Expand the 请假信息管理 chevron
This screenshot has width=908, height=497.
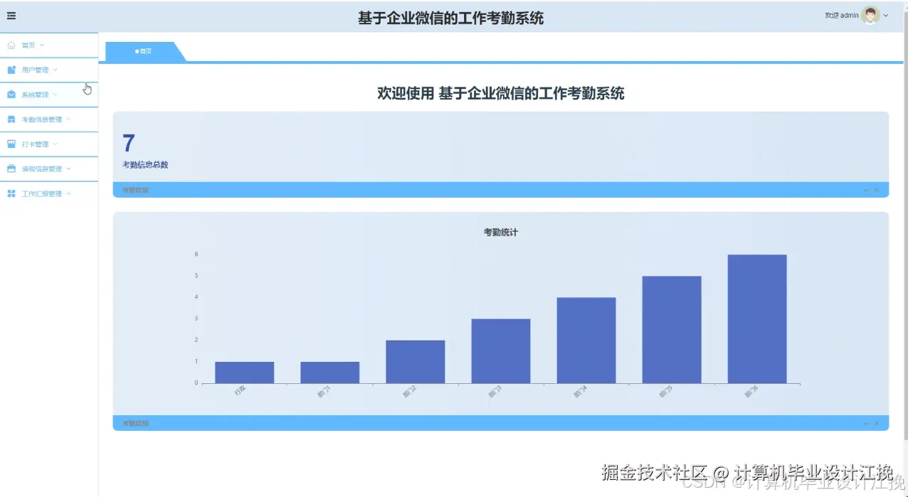tap(68, 169)
